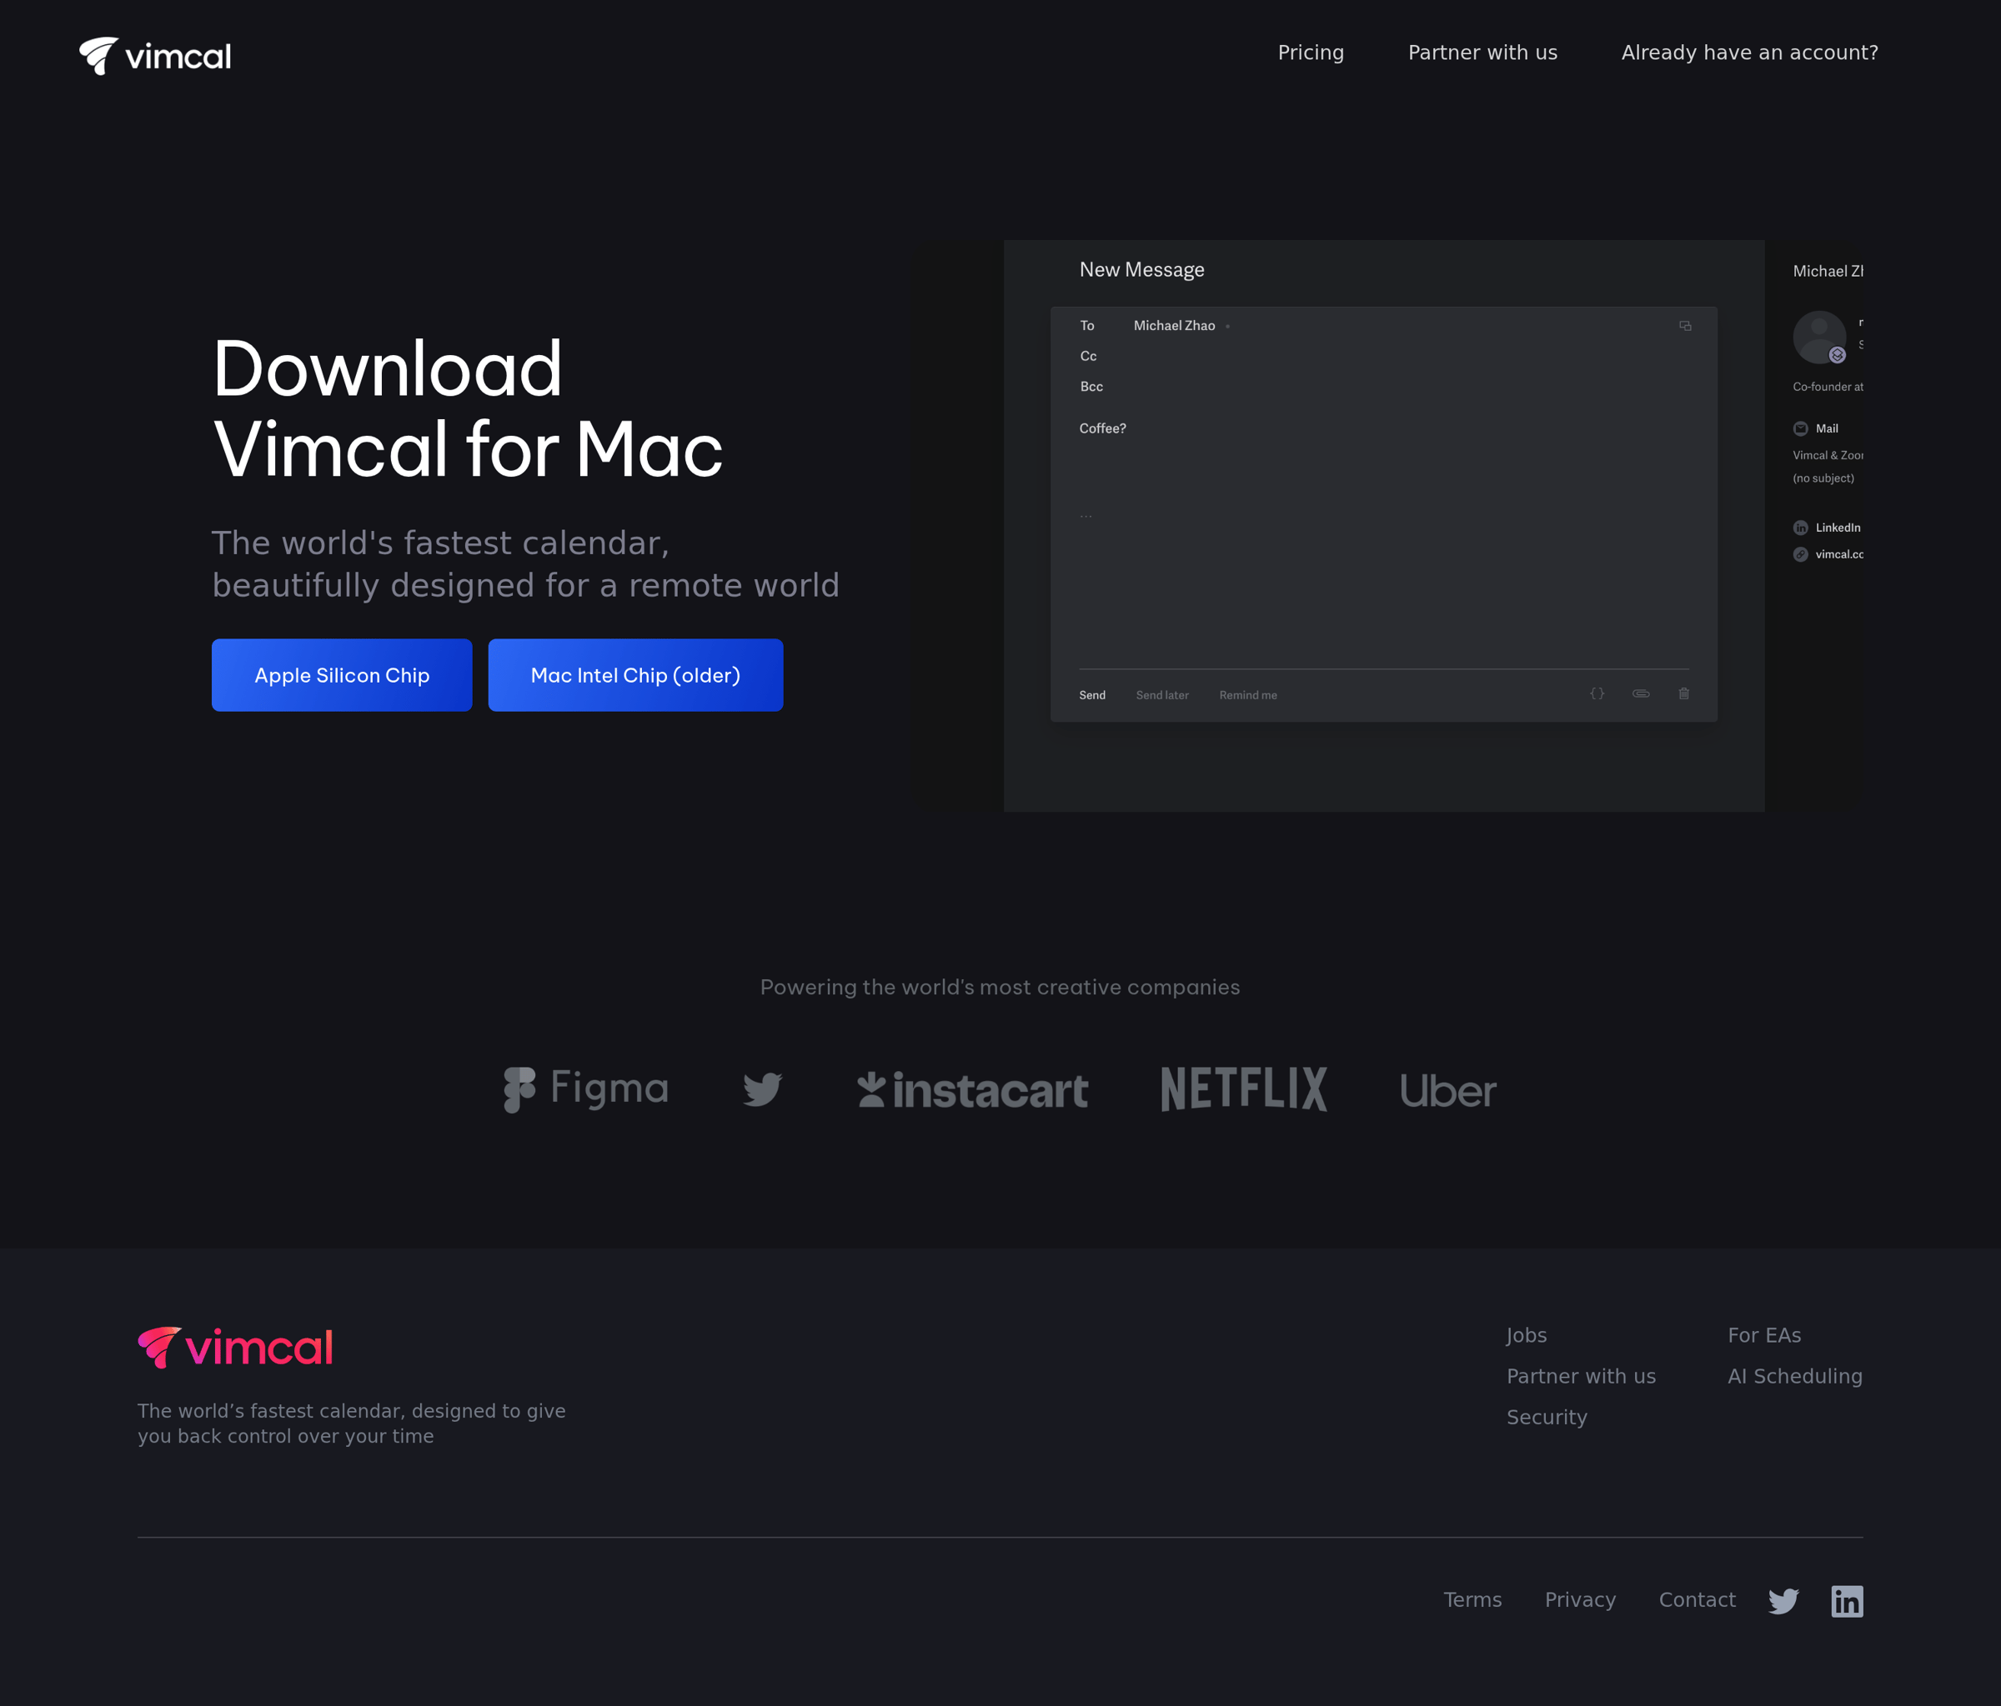Viewport: 2001px width, 1706px height.
Task: Click Remind me in the composer
Action: tap(1248, 695)
